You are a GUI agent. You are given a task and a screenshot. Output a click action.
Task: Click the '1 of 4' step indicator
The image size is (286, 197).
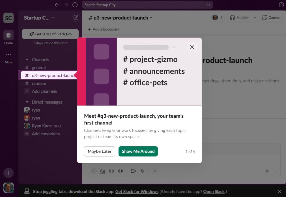click(x=190, y=152)
